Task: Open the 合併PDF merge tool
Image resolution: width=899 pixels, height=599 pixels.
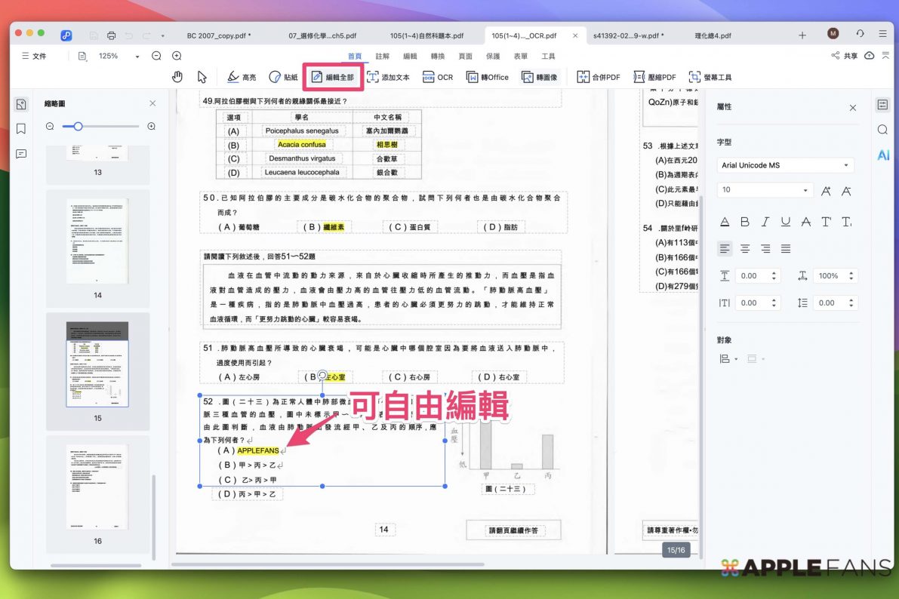Action: pyautogui.click(x=598, y=77)
